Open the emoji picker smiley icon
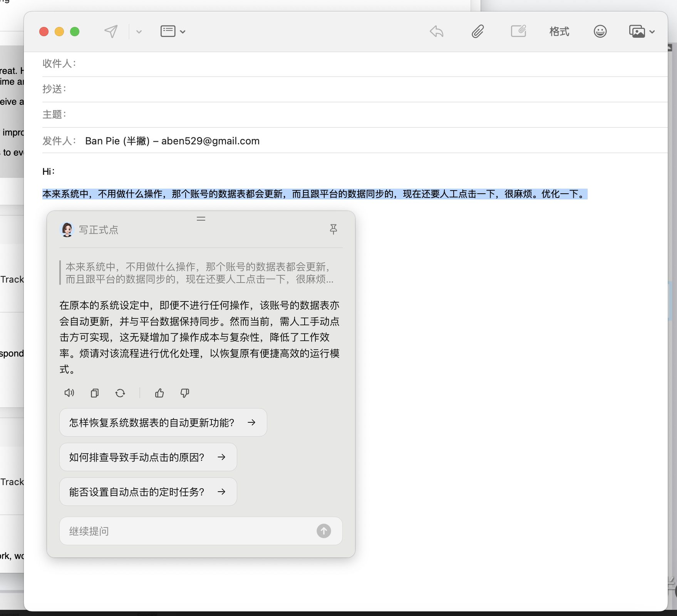 600,32
